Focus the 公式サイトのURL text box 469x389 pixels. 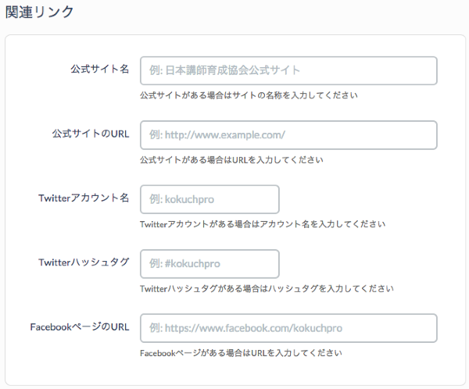tap(288, 134)
